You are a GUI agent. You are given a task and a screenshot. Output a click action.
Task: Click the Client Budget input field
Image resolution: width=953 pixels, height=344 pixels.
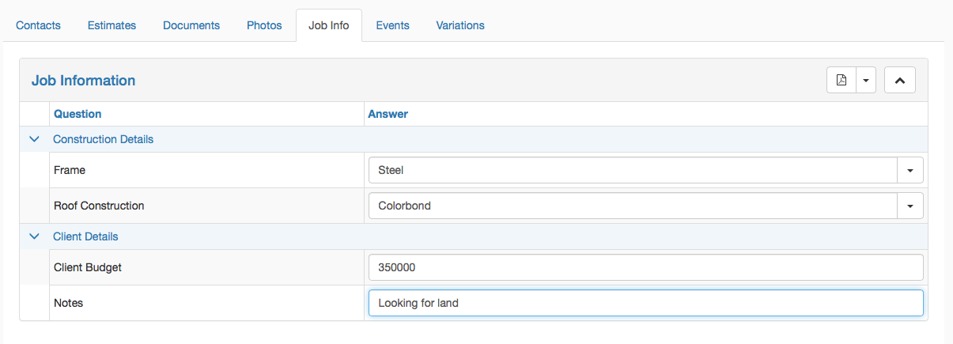pyautogui.click(x=646, y=267)
